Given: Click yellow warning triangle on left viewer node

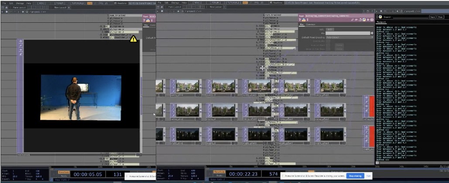Looking at the screenshot, I should point(134,39).
